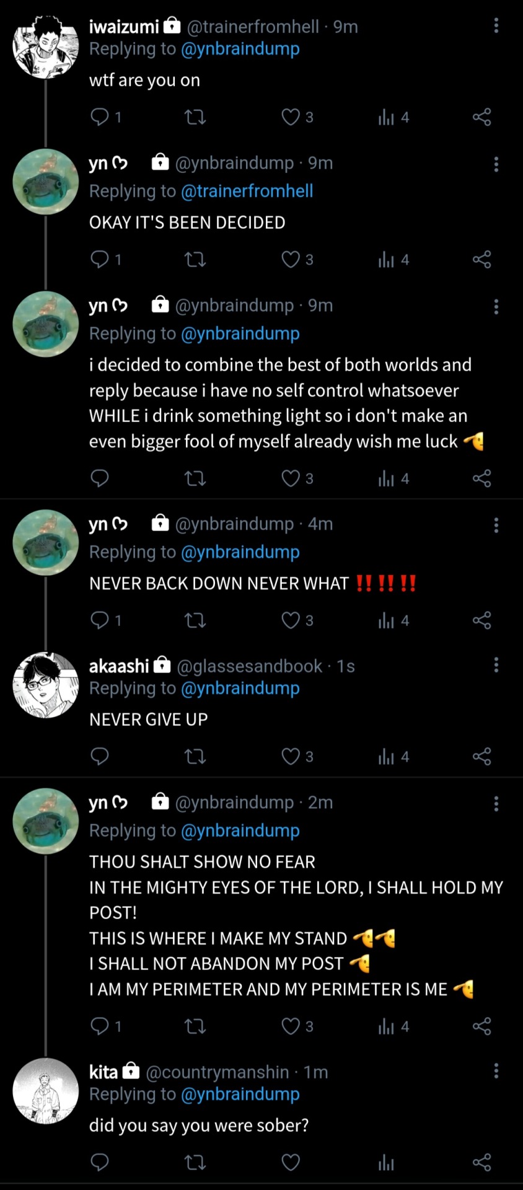Like iwaizumi's "wtf are you on" tweet
Screen dimensions: 523x1190
point(291,117)
